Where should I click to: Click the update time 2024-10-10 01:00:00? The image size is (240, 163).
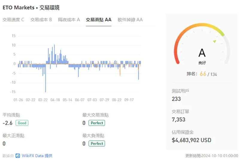(x=220, y=156)
